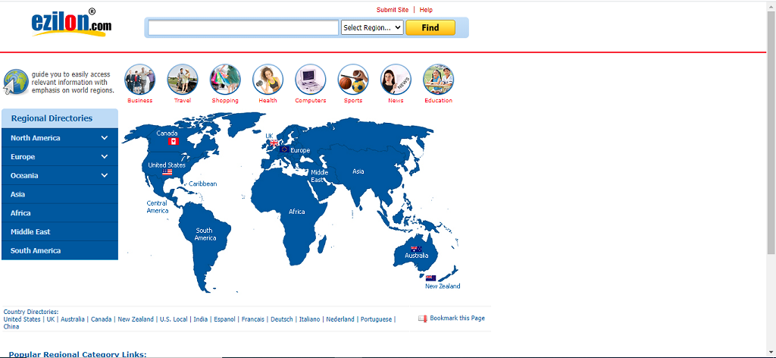This screenshot has width=776, height=358.
Task: Open the Select Region dropdown
Action: [371, 28]
